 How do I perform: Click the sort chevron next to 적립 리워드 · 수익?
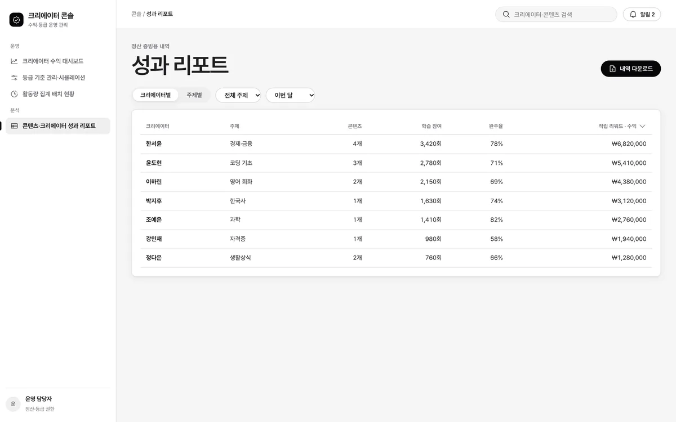point(643,126)
